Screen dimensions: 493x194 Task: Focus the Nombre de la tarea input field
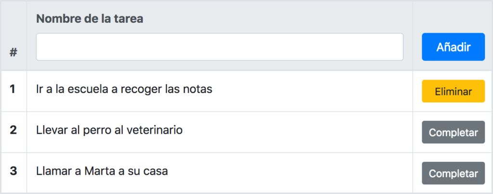tap(220, 47)
